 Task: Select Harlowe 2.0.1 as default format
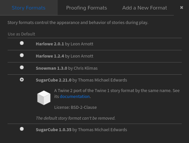pos(22,43)
